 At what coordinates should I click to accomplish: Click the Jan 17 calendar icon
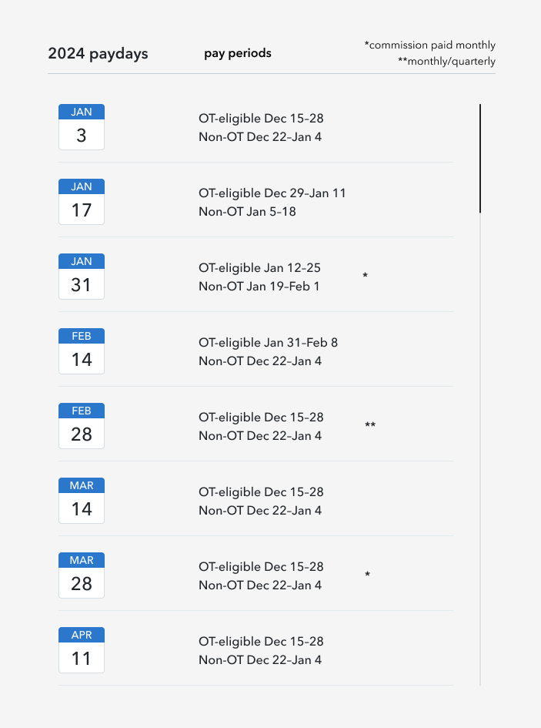pyautogui.click(x=82, y=202)
